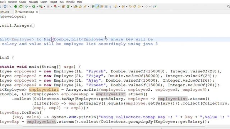Click the green circular relaunch icon
The height and width of the screenshot is (129, 230).
pos(15,6)
